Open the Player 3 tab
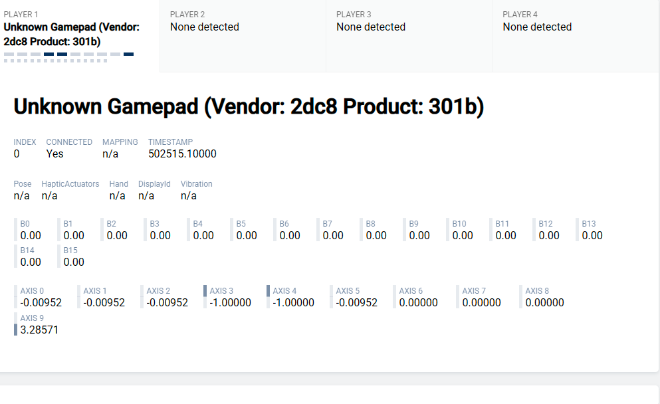660x404 pixels. point(409,36)
